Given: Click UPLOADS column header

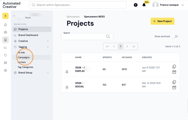Looking at the screenshot, I should (127, 57).
